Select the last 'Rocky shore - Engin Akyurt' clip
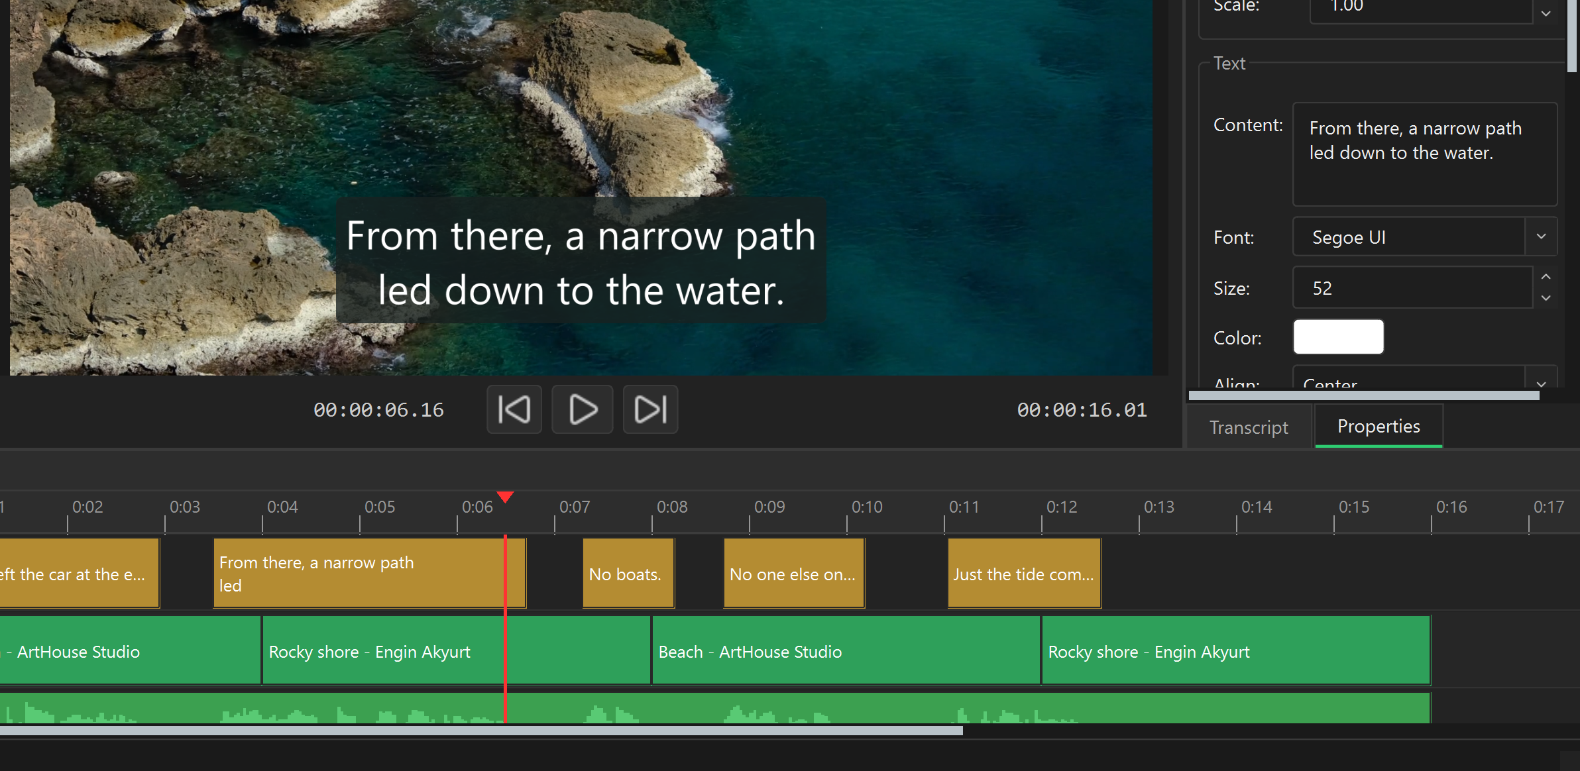Screen dimensions: 1580x771 (x=1237, y=650)
